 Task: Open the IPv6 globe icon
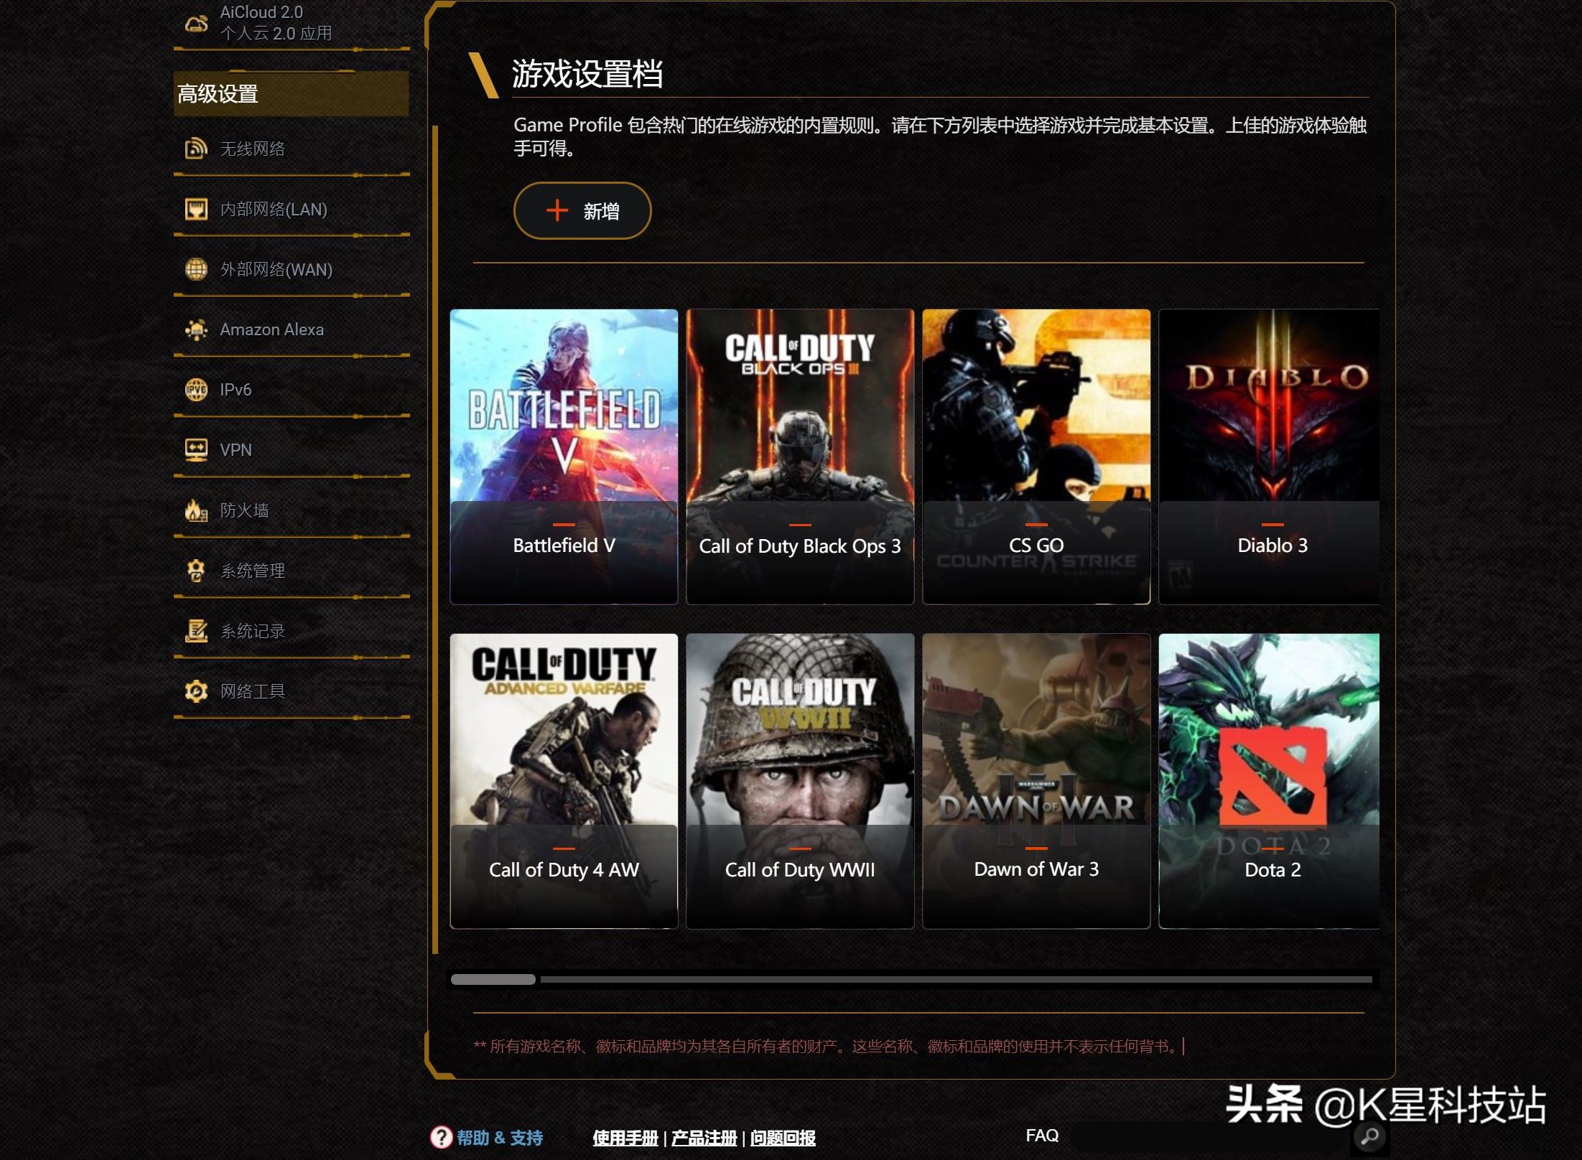tap(196, 390)
